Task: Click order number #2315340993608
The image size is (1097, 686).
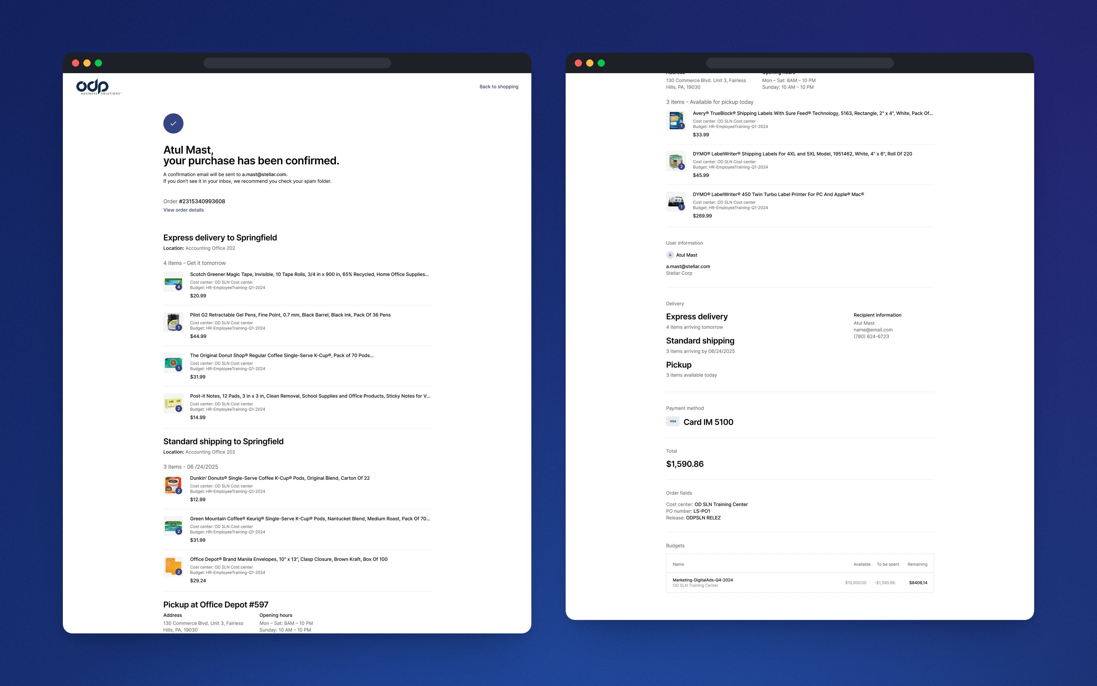Action: click(x=202, y=202)
